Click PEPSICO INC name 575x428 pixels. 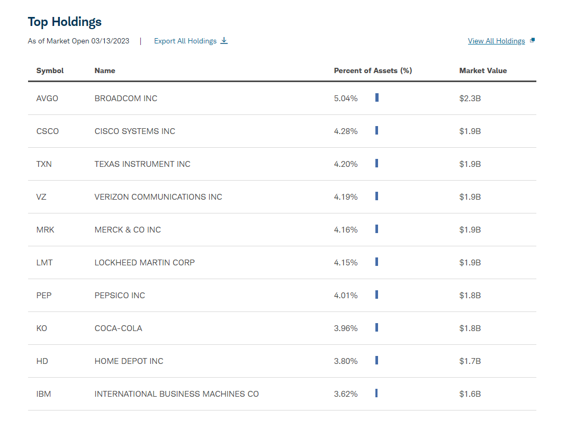pos(120,295)
